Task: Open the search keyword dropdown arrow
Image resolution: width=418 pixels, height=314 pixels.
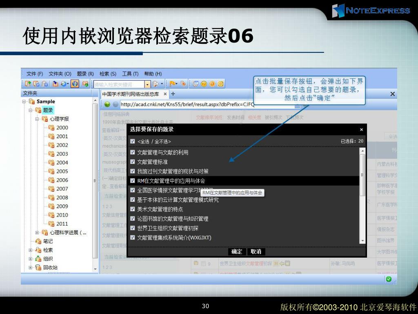Action: point(147,84)
